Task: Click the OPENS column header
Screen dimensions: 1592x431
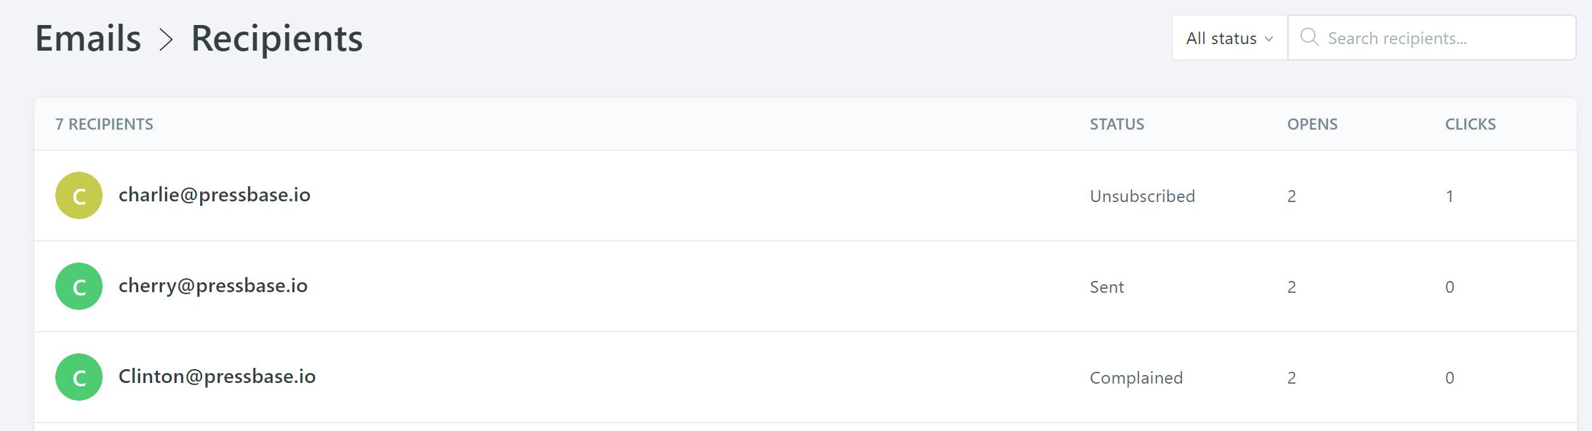Action: coord(1312,124)
